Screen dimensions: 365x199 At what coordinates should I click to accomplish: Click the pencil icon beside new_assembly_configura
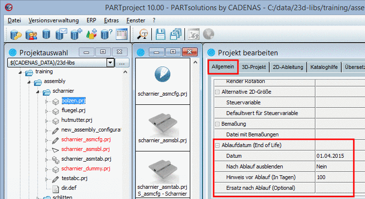[x=55, y=131]
